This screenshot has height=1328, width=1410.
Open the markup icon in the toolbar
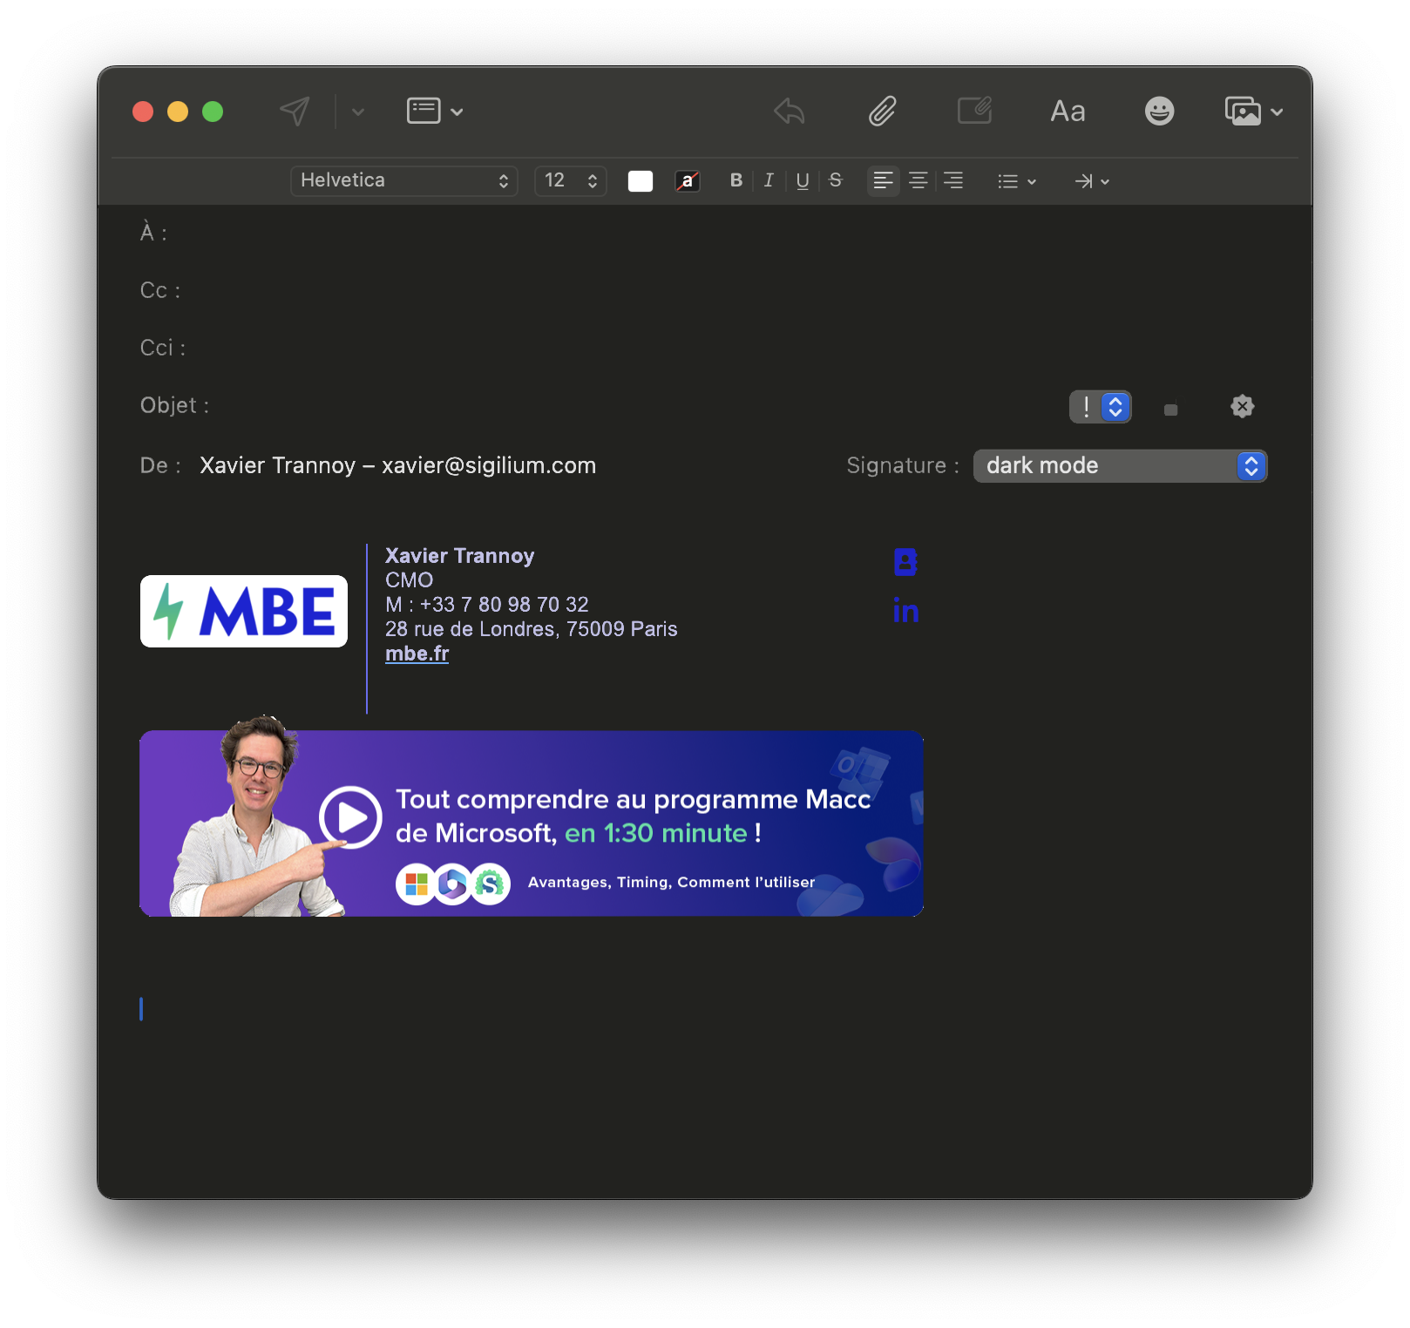(975, 111)
